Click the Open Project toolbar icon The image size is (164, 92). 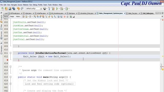(10, 9)
